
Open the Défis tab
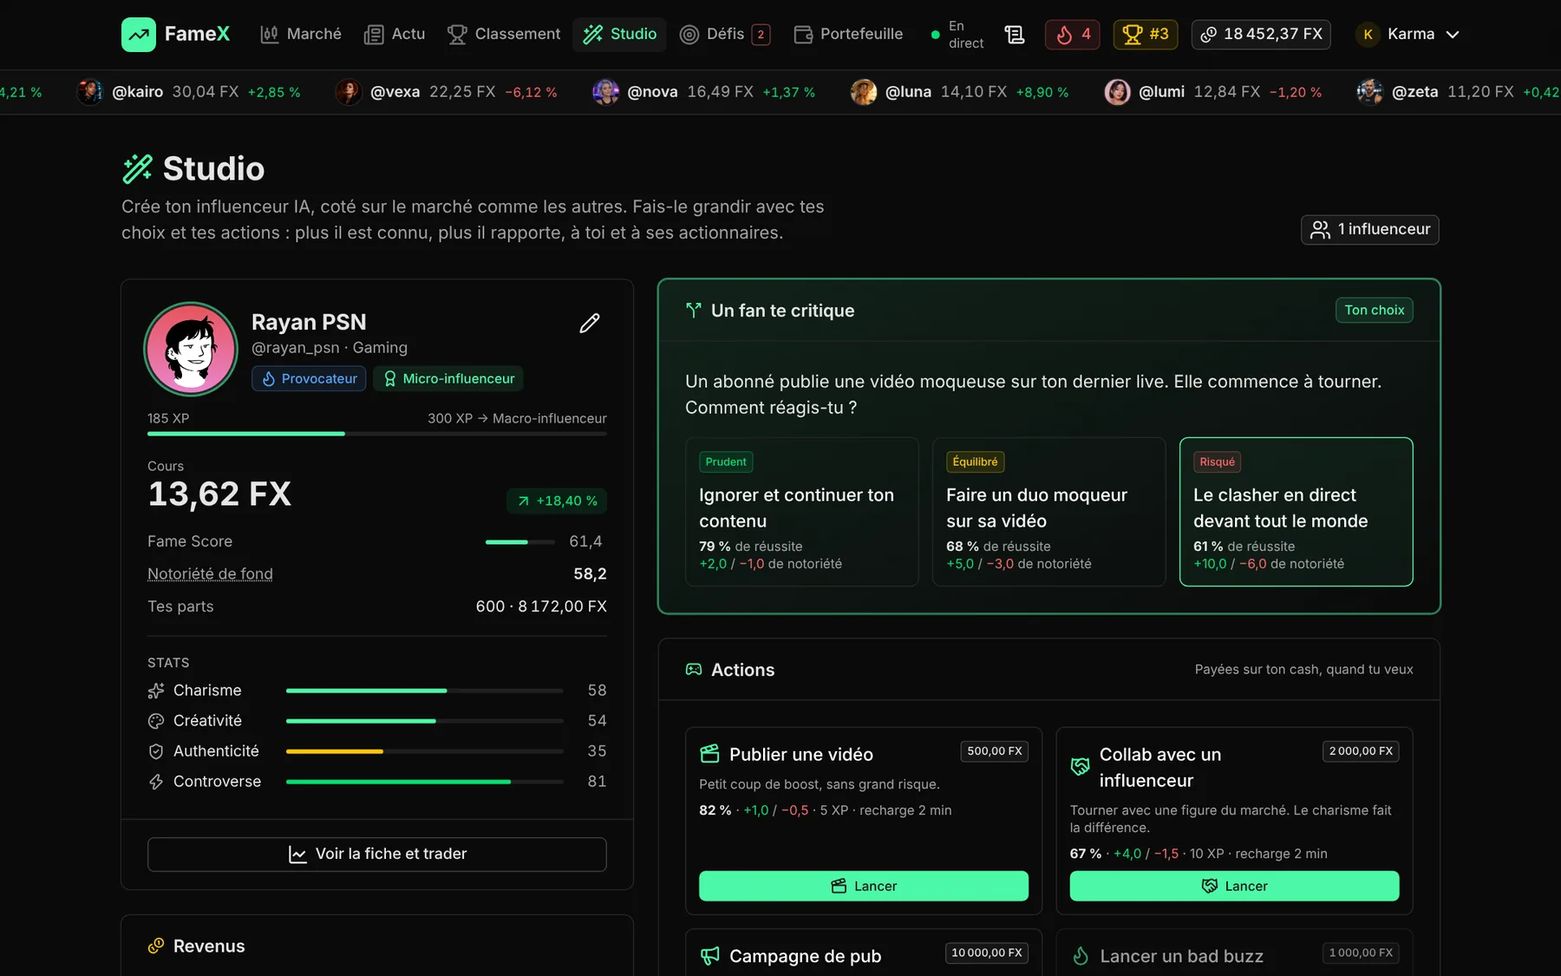725,35
